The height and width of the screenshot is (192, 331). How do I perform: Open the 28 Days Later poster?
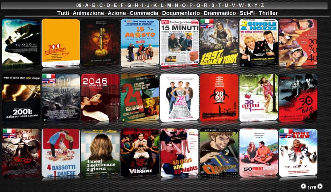[x=219, y=98]
